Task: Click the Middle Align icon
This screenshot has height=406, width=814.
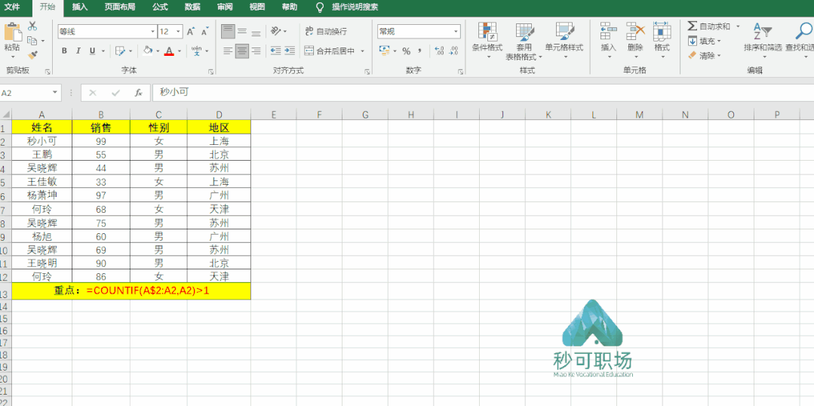Action: [242, 32]
